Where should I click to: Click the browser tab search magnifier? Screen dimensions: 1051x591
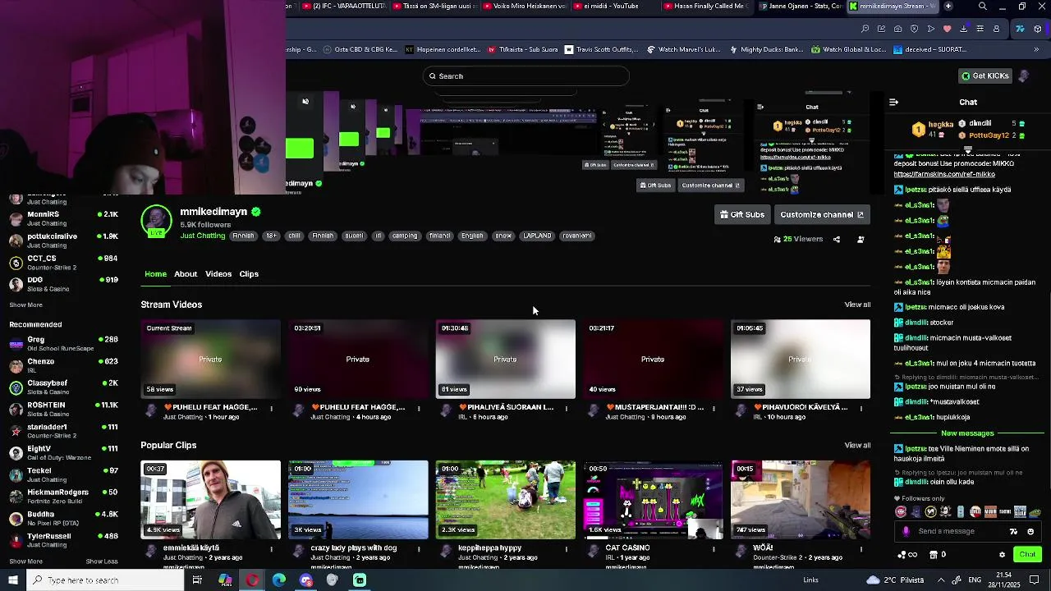(983, 7)
